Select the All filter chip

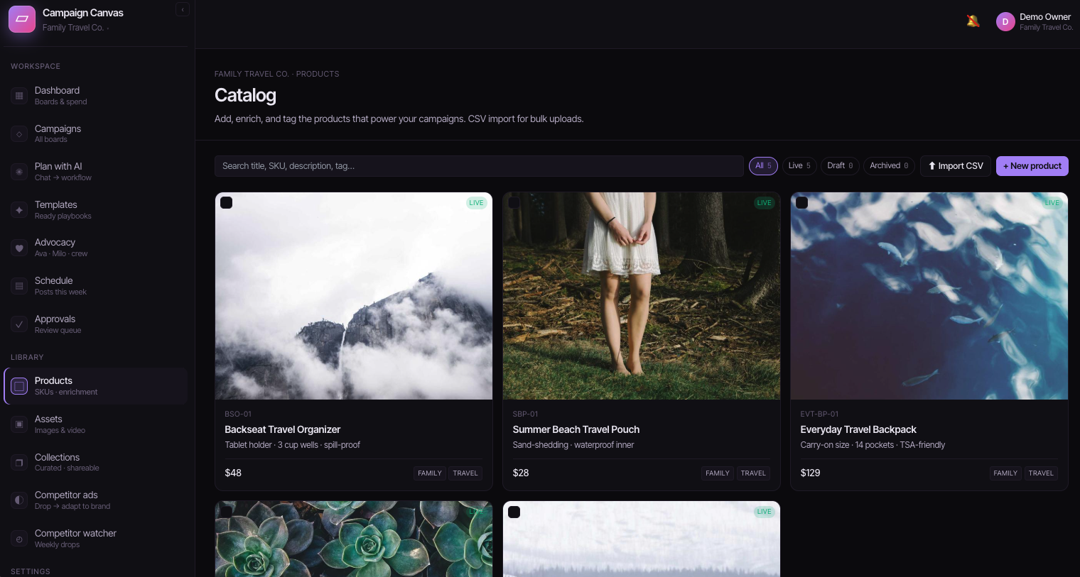(x=763, y=166)
